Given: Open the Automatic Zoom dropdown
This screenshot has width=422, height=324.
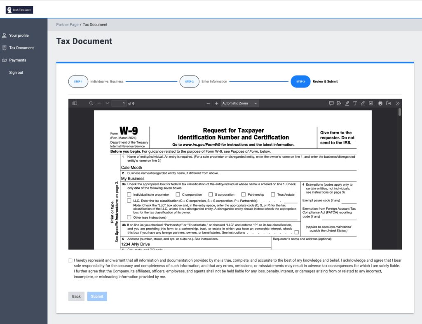Looking at the screenshot, I should 240,103.
